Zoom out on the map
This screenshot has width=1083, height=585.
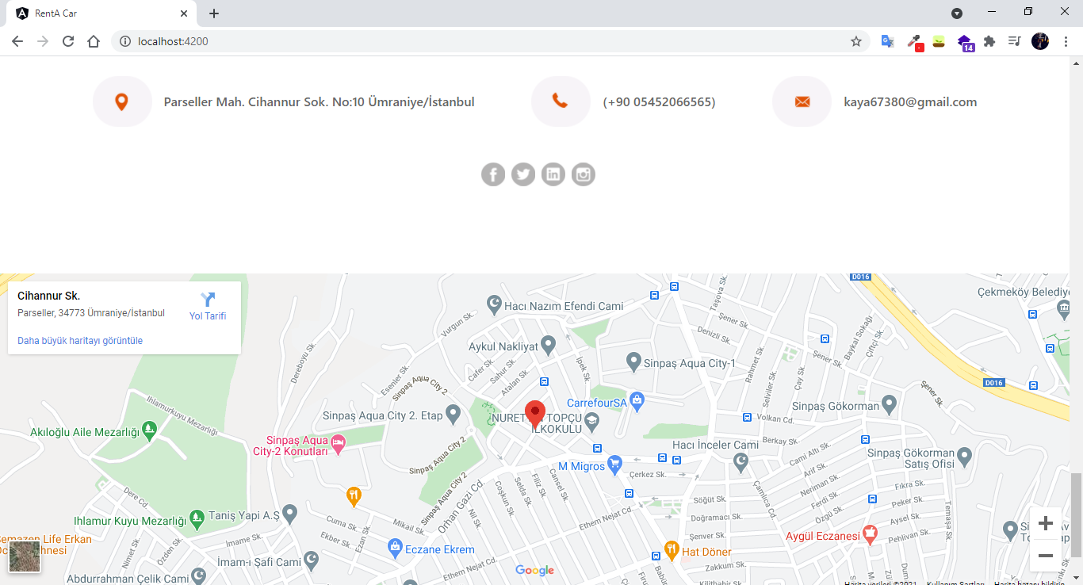click(x=1045, y=556)
